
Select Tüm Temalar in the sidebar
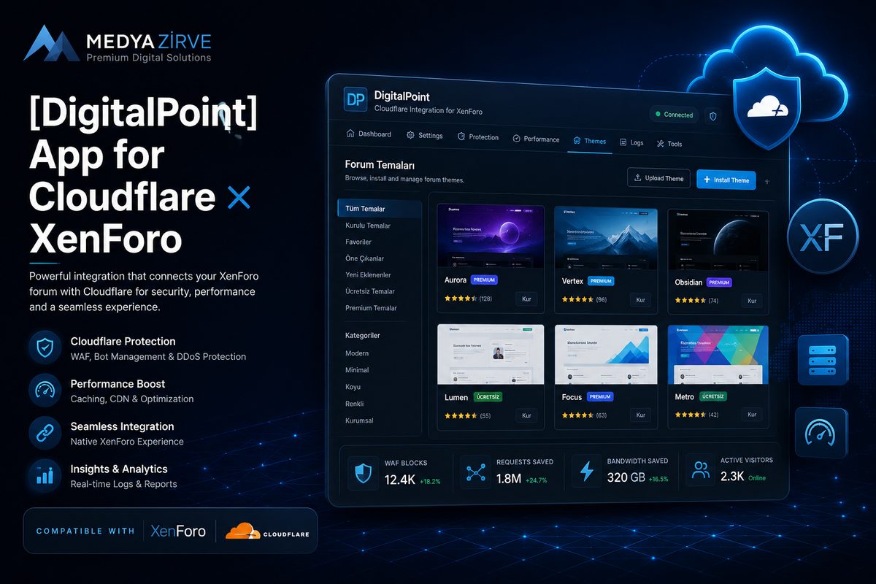point(380,209)
